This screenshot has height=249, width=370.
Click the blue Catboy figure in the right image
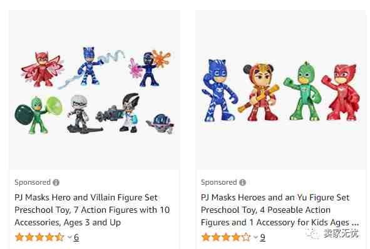219,90
